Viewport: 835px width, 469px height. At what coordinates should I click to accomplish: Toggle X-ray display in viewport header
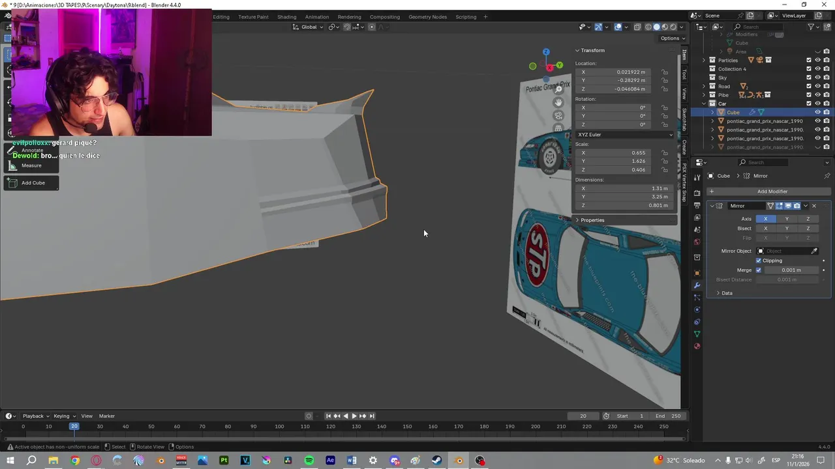[x=637, y=27]
